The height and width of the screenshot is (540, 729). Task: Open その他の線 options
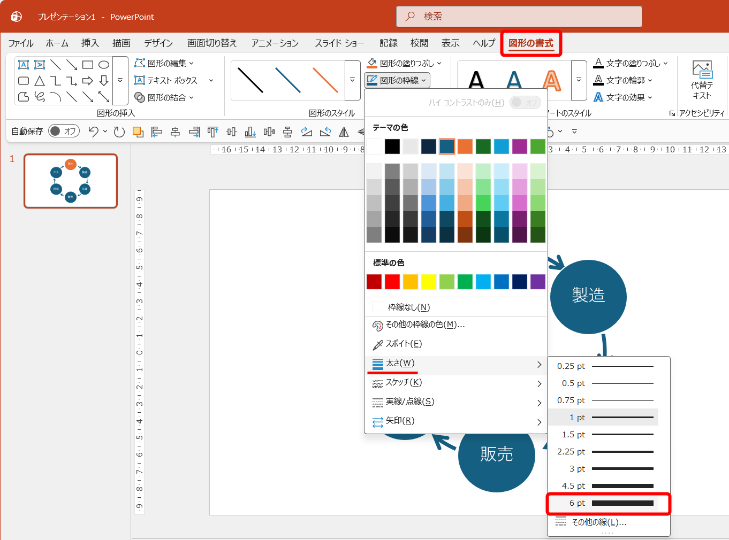(x=603, y=522)
